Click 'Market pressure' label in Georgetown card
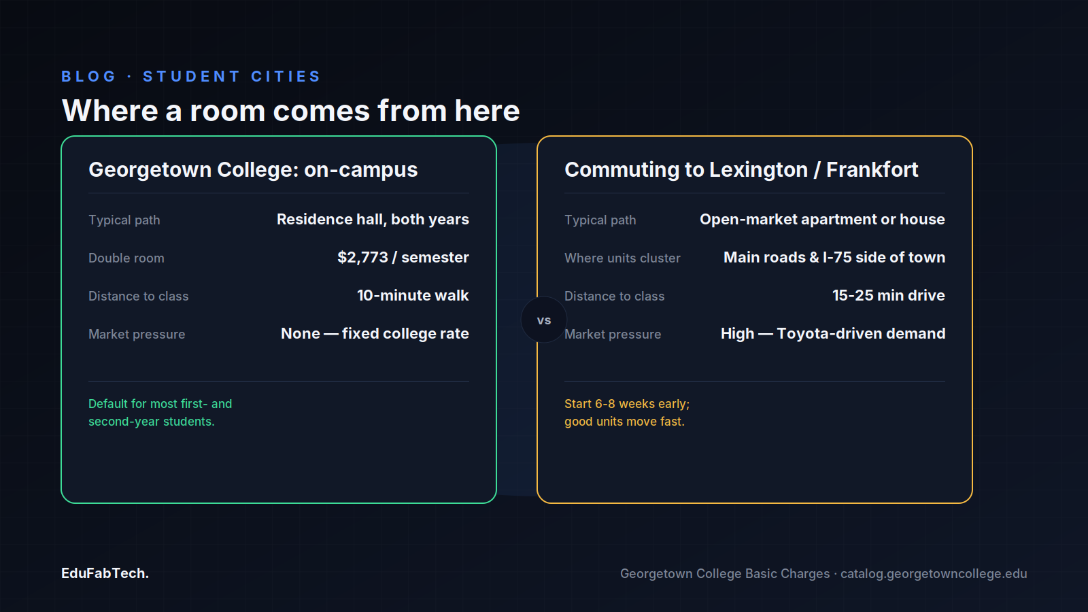 pyautogui.click(x=137, y=334)
